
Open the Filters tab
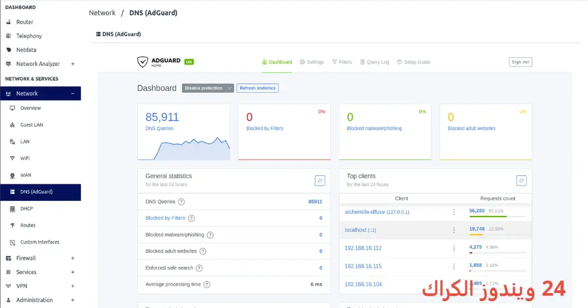click(x=342, y=62)
